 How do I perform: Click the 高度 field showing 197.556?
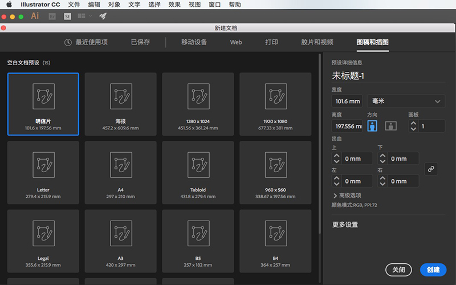click(347, 126)
